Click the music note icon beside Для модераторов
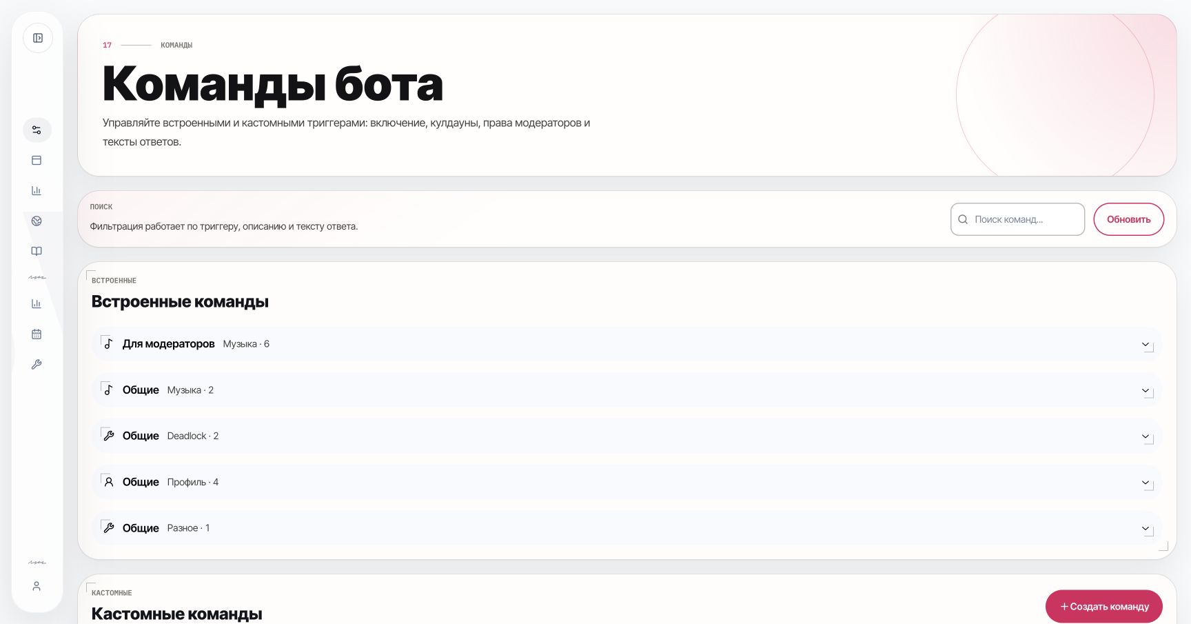This screenshot has width=1191, height=624. pos(108,343)
